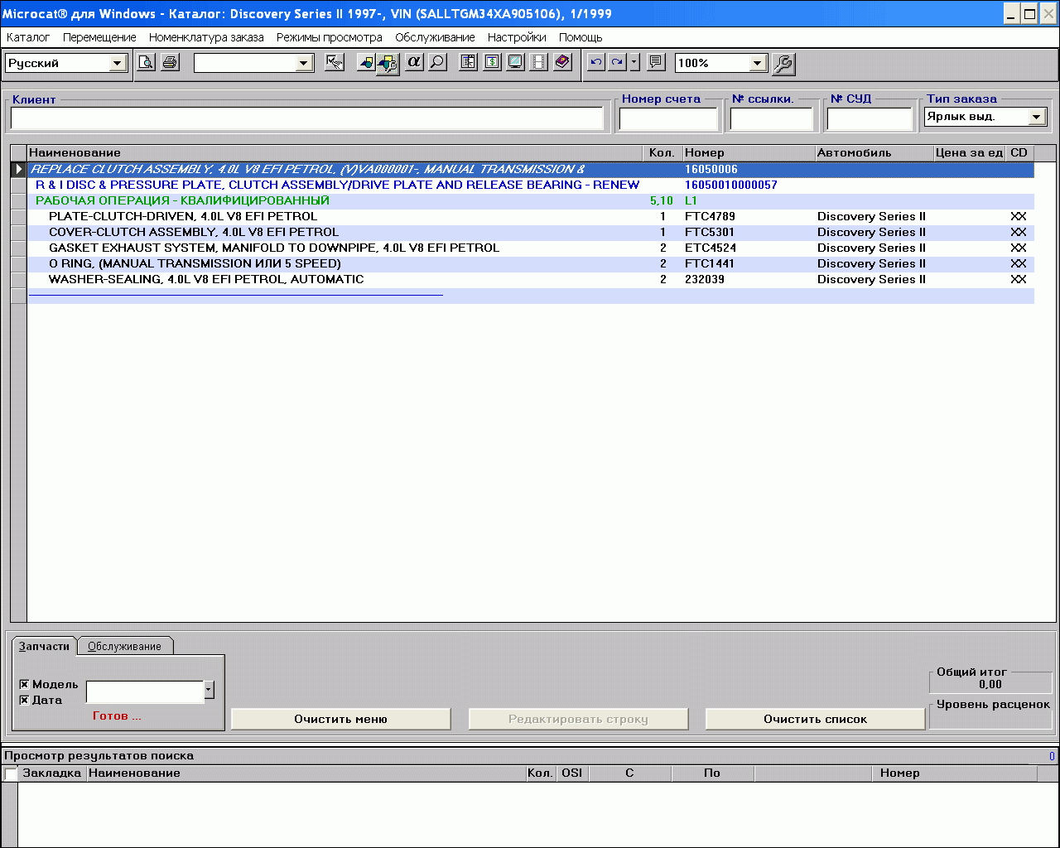
Task: Click the OSI header in search results
Action: [x=571, y=773]
